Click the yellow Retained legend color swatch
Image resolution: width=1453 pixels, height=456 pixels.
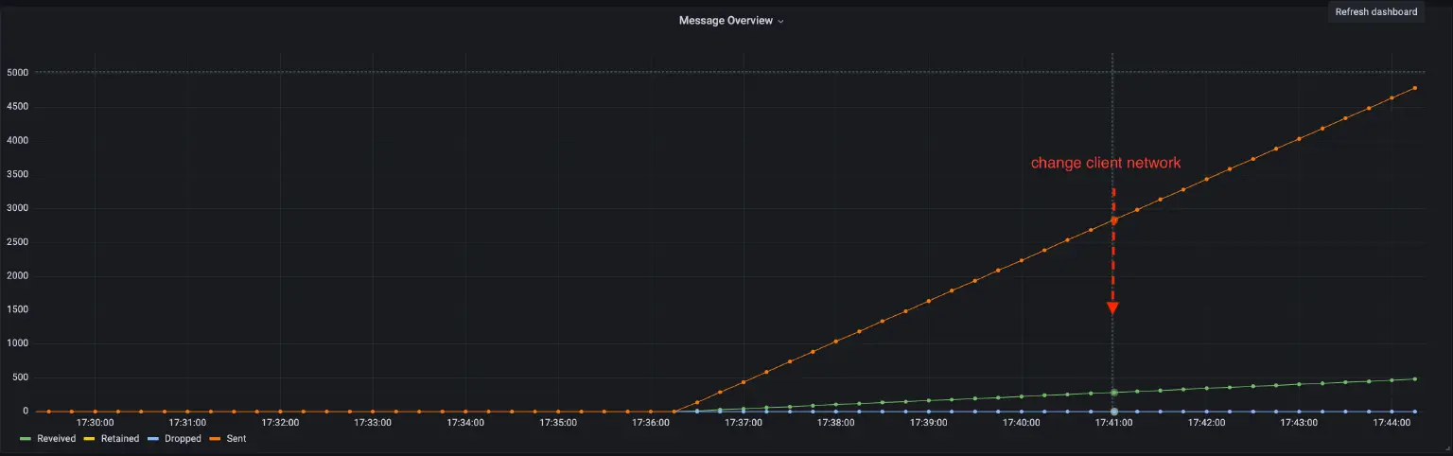click(90, 439)
